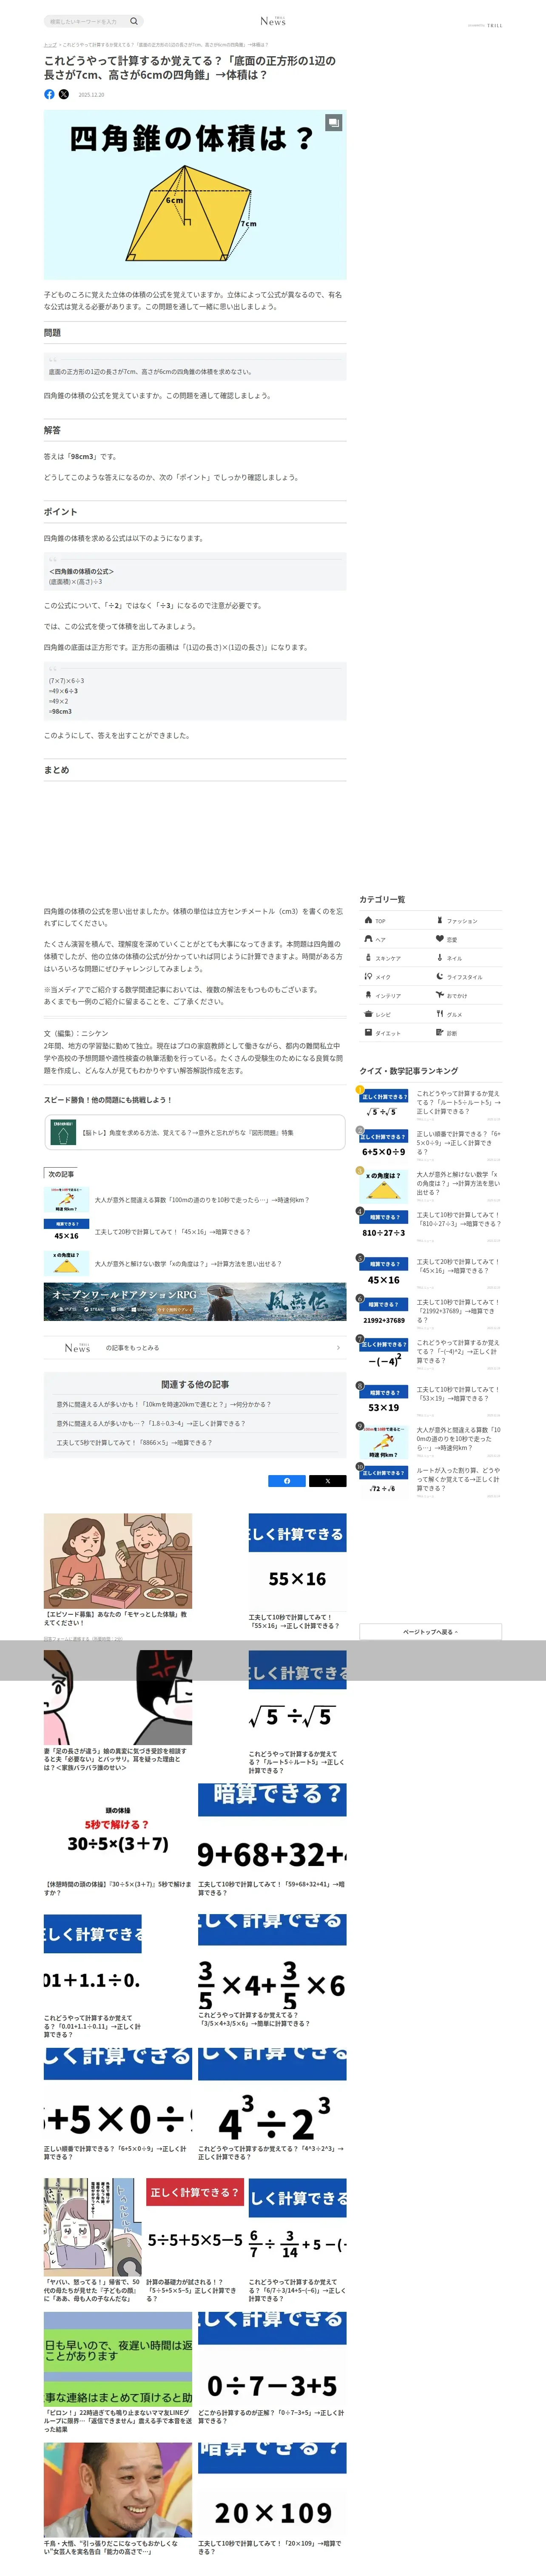Open 59+68+32+41 暗算 card
The width and height of the screenshot is (546, 2555).
[273, 1841]
